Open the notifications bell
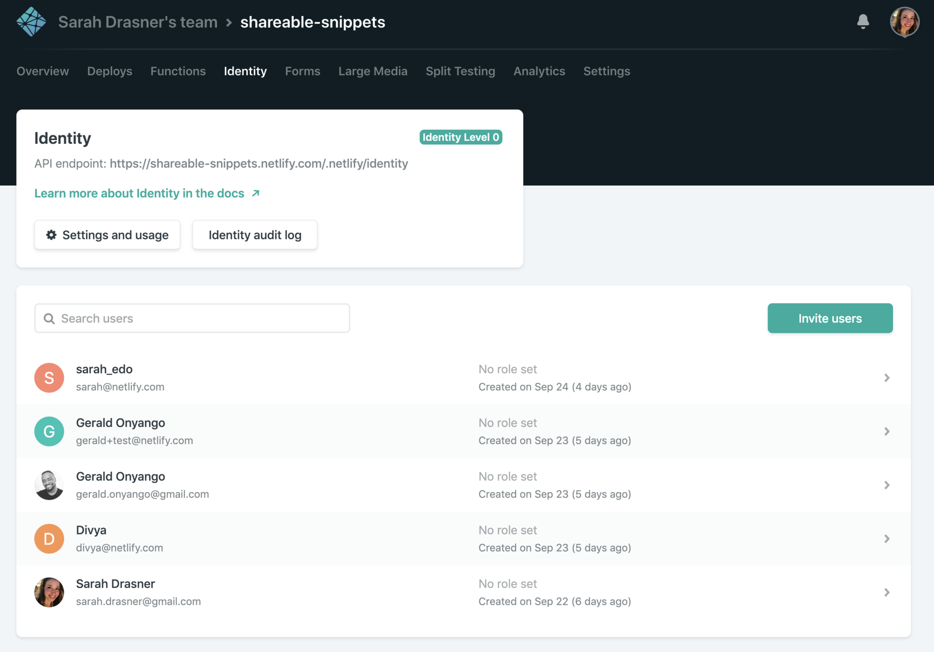 point(863,22)
